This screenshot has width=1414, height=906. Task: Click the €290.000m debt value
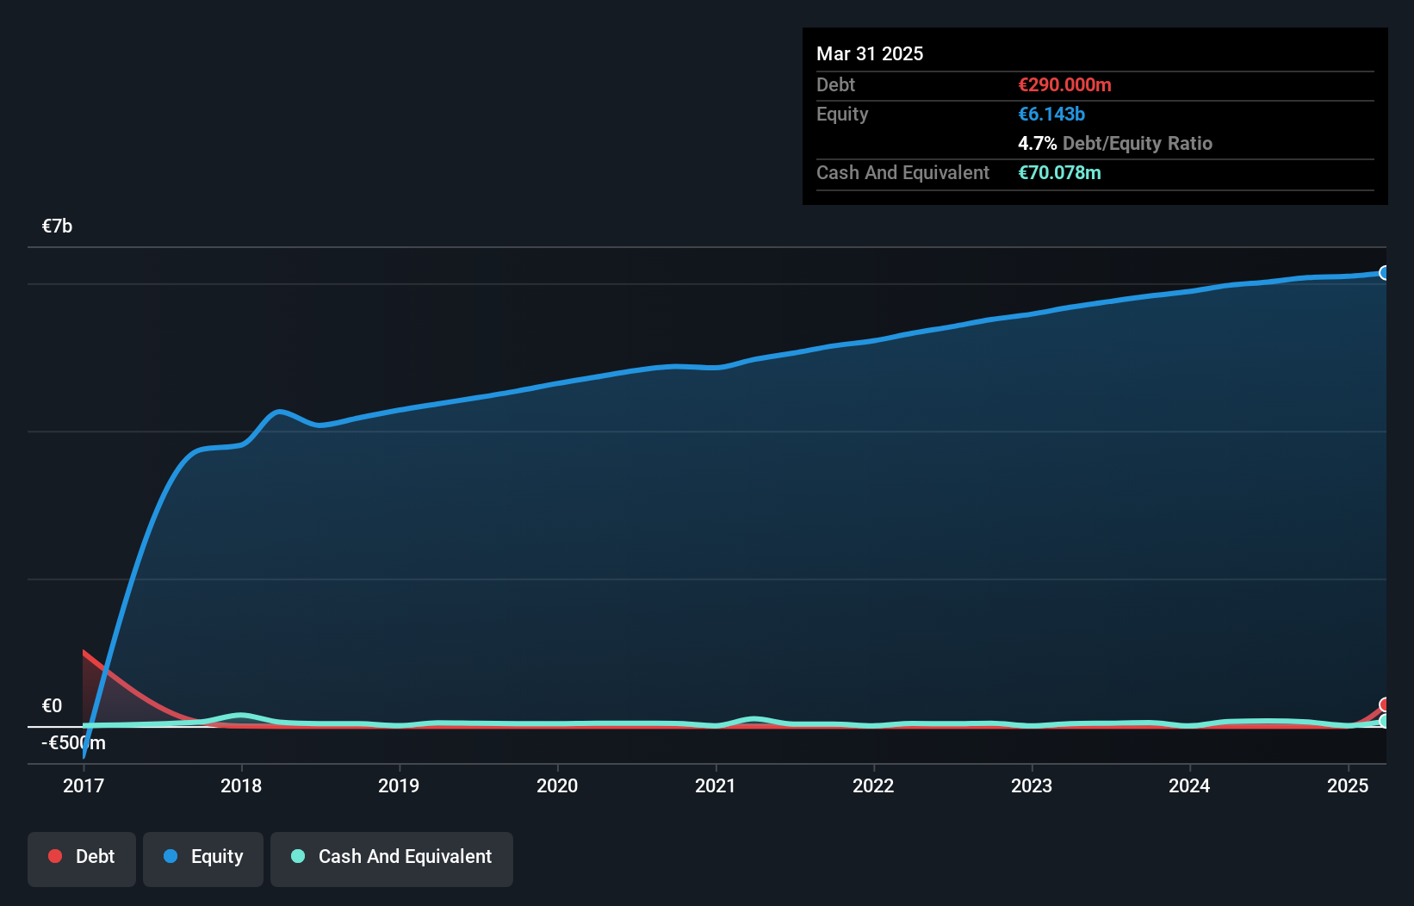[x=1064, y=84]
